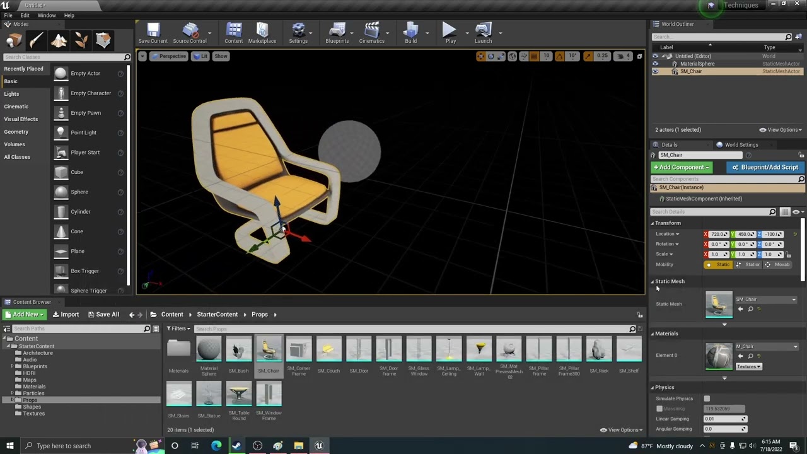The height and width of the screenshot is (454, 807).
Task: Select the Foliage mode icon
Action: 81,40
